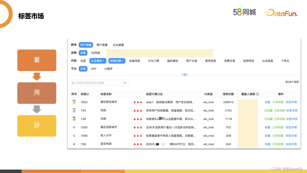Screen dimensions: 307x173
Task: Toggle the 信用特征 content filter
Action: pos(248,61)
